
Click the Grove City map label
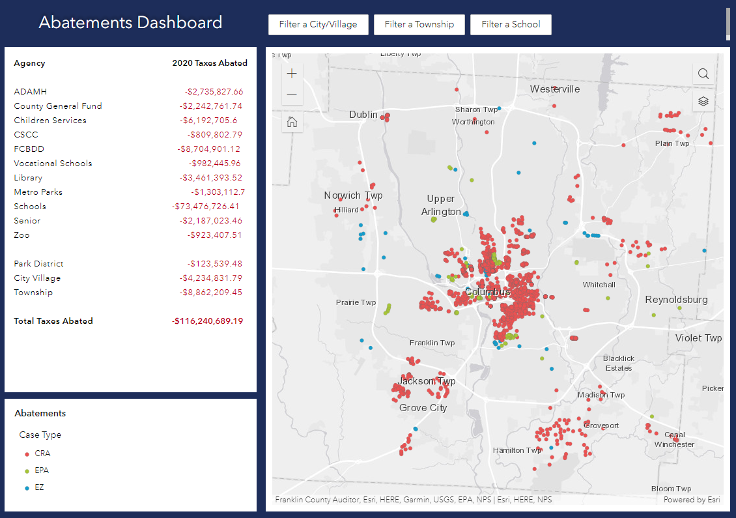[423, 408]
